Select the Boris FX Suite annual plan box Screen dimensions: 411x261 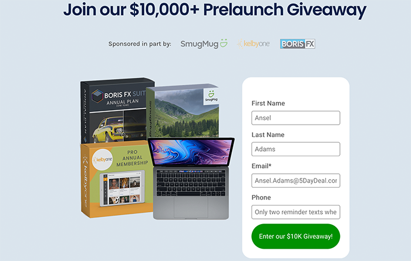click(114, 111)
